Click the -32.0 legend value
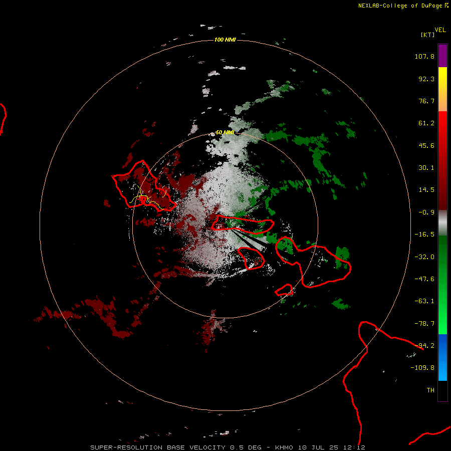 [424, 257]
